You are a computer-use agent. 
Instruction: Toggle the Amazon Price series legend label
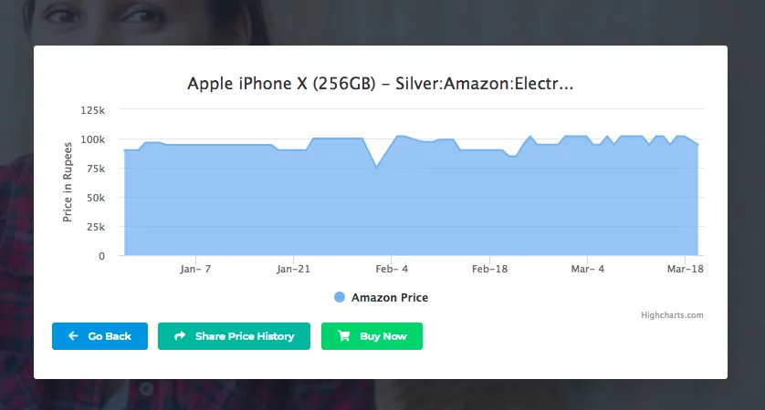tap(389, 298)
